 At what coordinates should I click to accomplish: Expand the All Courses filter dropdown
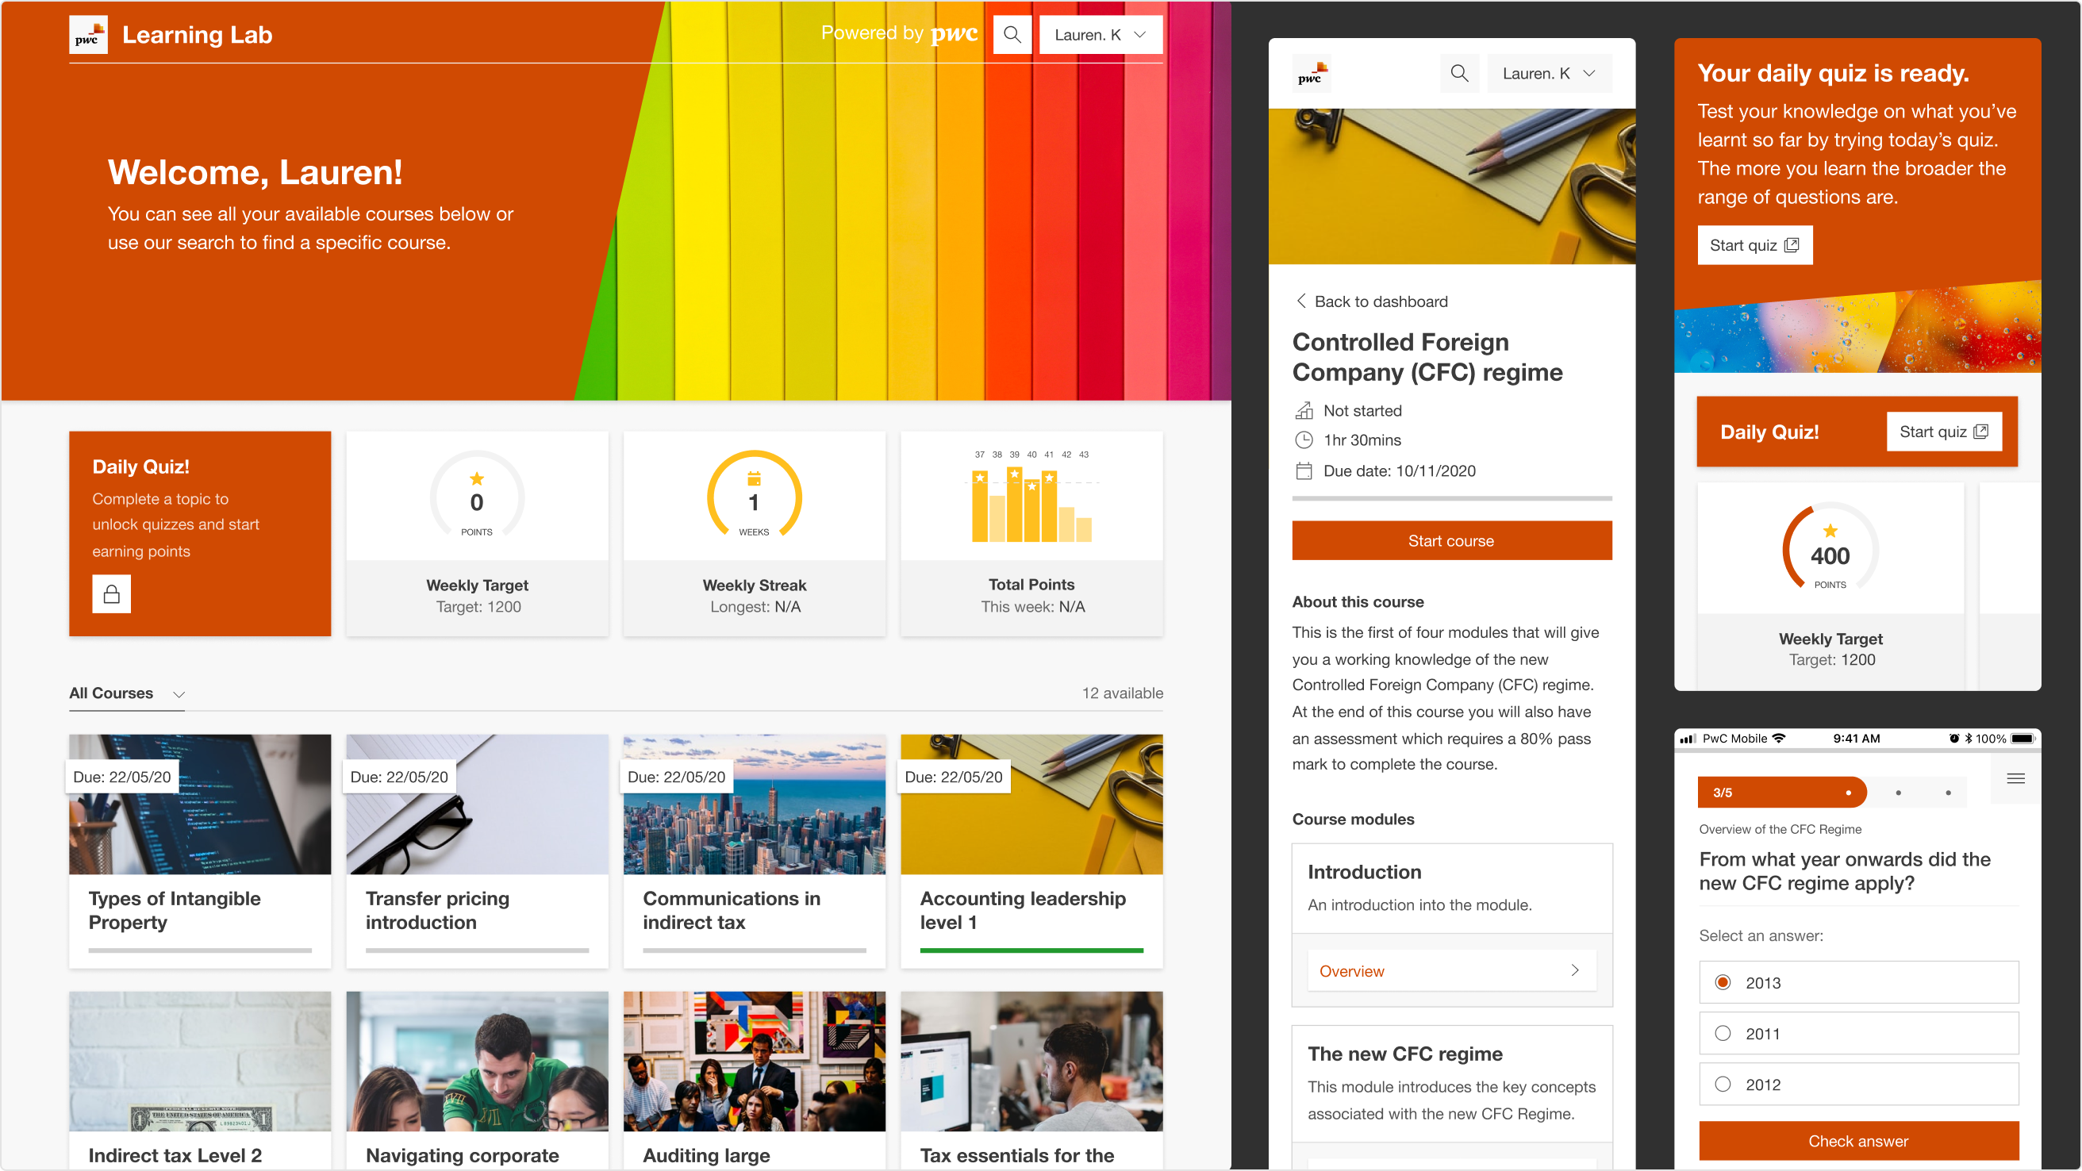tap(127, 693)
